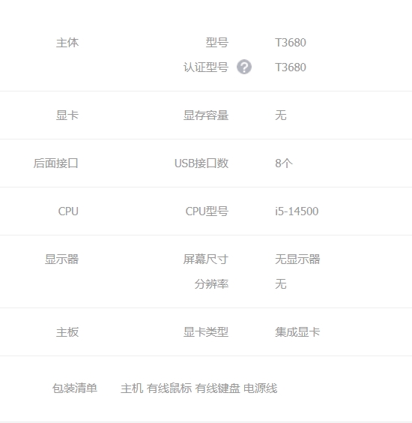Click the question mark help icon beside 认证型号
The width and height of the screenshot is (412, 423).
click(x=244, y=67)
